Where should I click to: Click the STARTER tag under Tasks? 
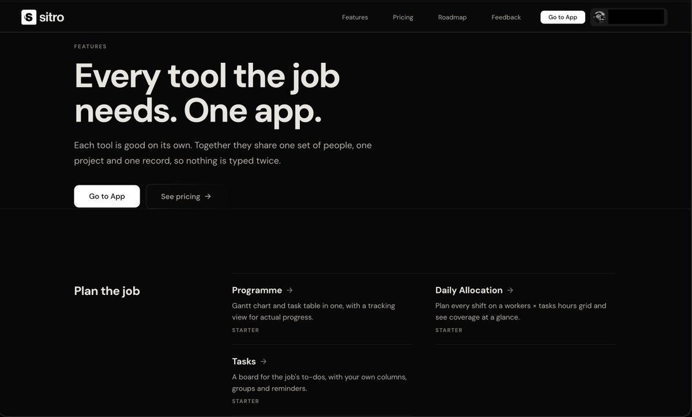point(246,401)
